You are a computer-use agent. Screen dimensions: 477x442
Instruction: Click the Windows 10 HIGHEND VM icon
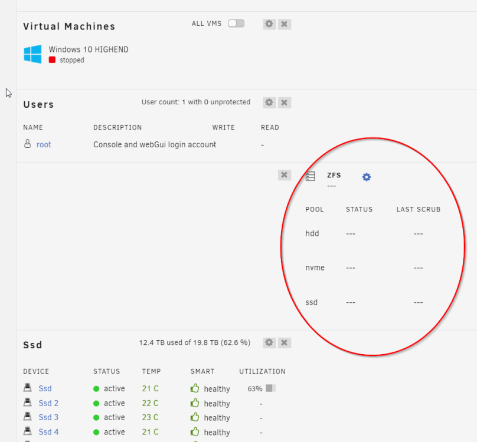[x=32, y=54]
